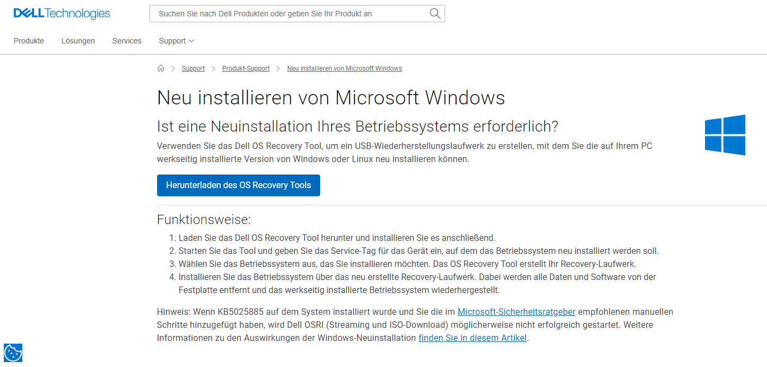Click the magnifying glass search icon
The width and height of the screenshot is (767, 367).
pos(435,14)
